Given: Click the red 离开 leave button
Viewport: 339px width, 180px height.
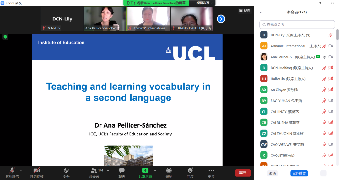Looking at the screenshot, I should pos(243,173).
